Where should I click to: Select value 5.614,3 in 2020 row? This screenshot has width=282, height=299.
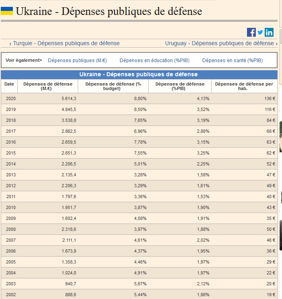[x=48, y=98]
